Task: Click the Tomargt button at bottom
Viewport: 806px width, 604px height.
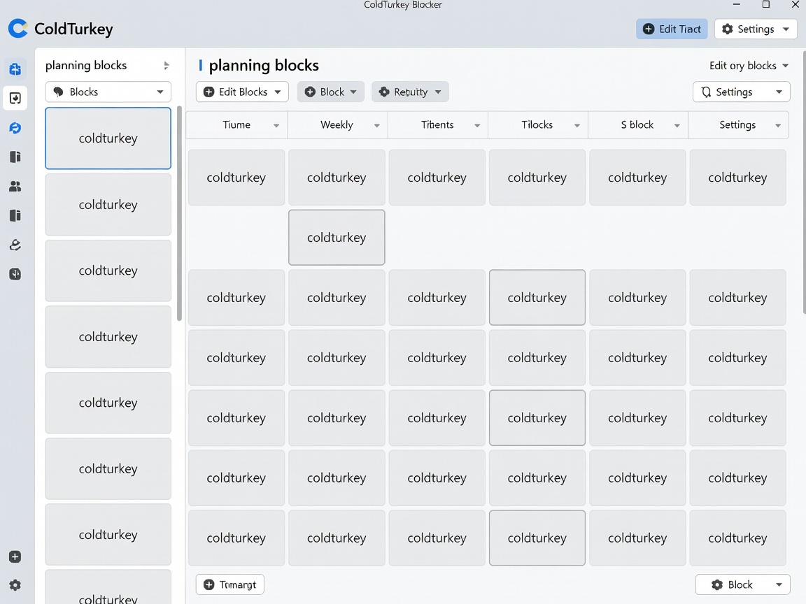Action: (x=229, y=584)
